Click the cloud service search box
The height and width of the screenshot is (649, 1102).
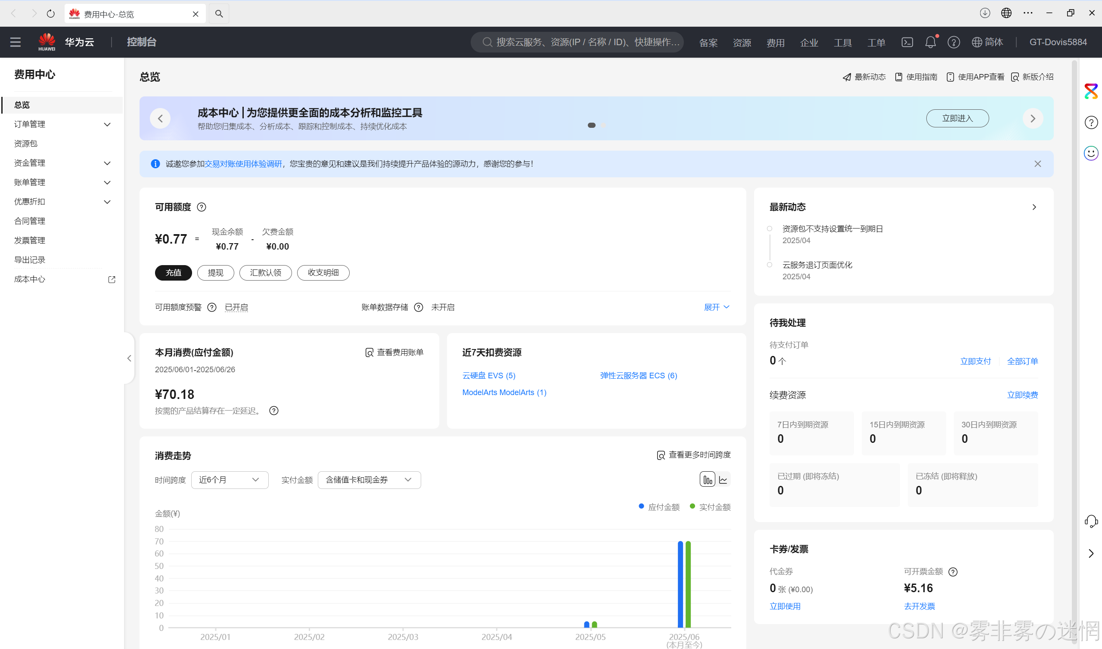point(577,42)
